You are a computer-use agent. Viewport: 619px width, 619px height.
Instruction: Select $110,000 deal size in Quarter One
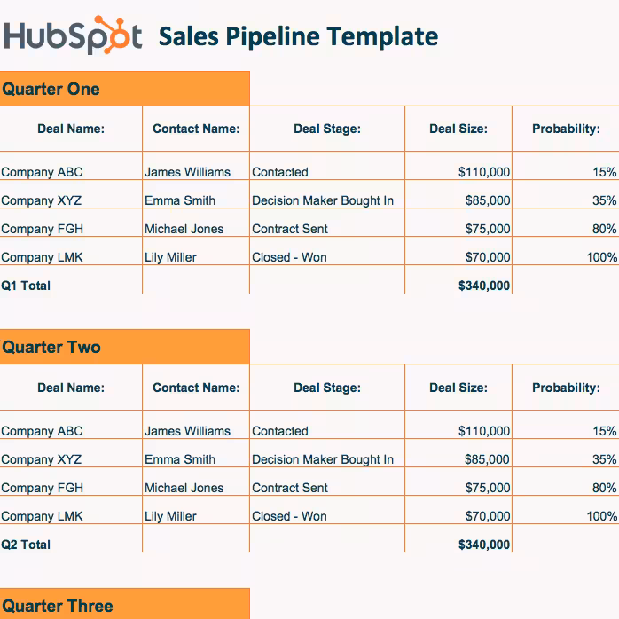(484, 172)
